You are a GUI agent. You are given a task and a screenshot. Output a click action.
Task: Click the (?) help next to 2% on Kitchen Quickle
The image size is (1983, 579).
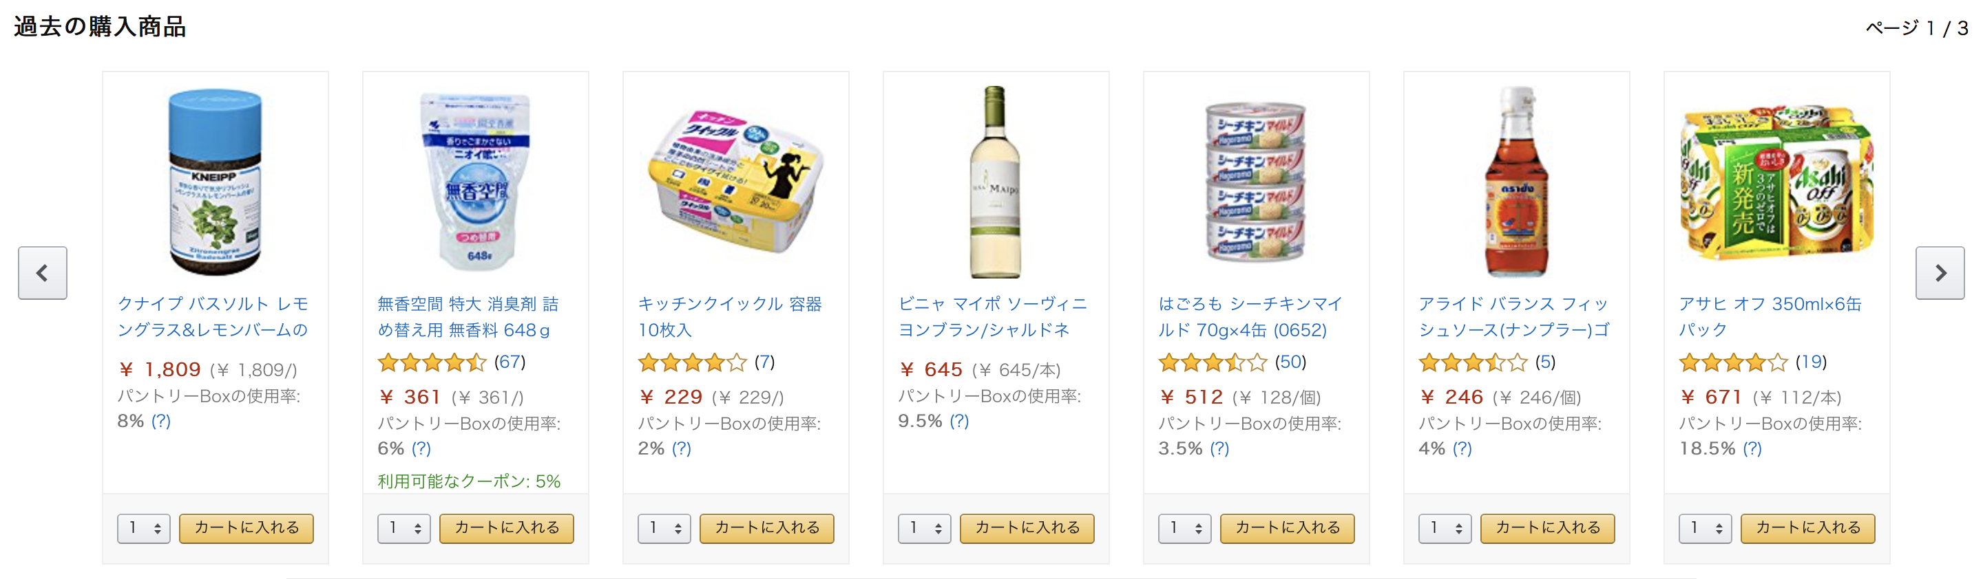tap(681, 449)
